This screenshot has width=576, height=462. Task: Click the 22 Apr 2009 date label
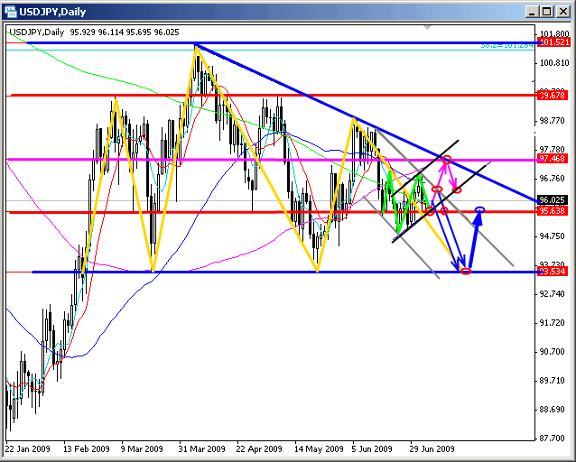point(259,448)
